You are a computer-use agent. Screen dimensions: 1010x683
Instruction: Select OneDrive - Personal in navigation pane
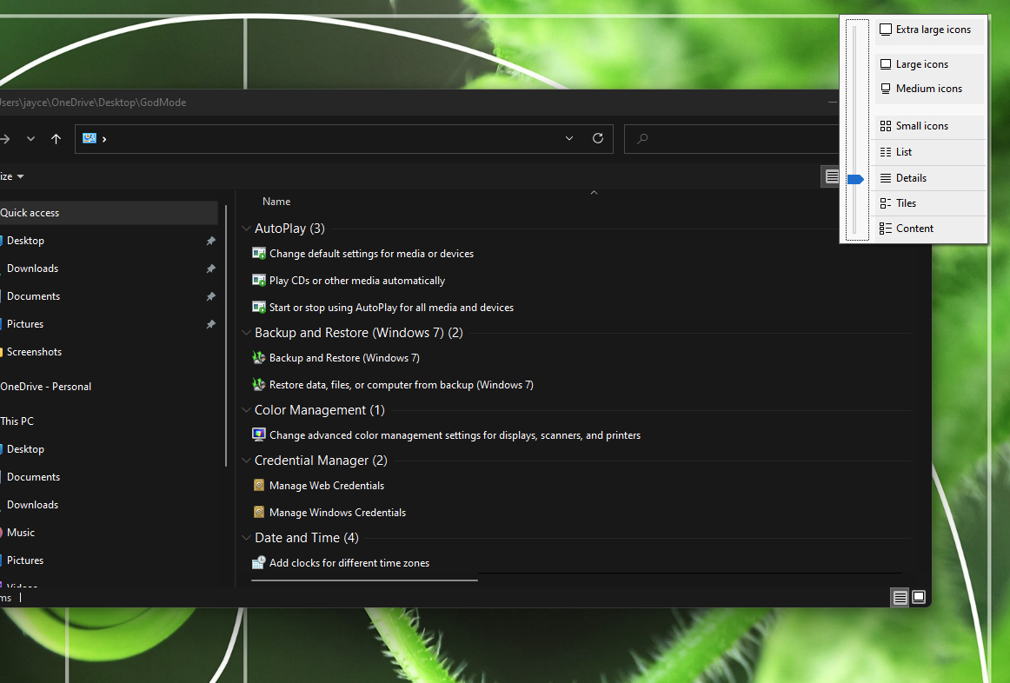click(46, 387)
